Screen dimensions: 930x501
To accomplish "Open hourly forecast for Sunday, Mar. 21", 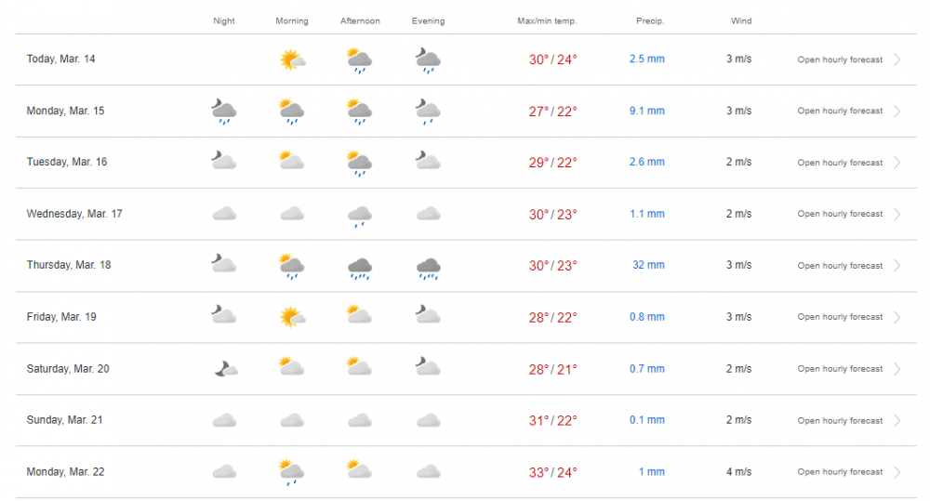I will (840, 421).
